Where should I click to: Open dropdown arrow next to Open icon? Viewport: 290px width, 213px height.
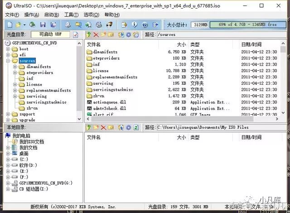click(x=24, y=24)
